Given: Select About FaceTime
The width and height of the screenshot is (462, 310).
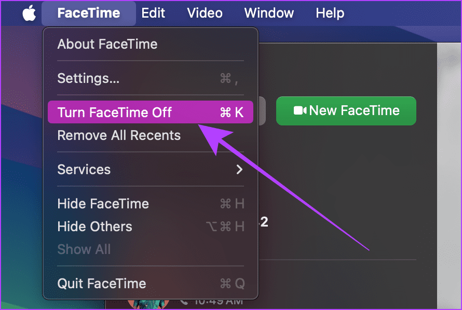Looking at the screenshot, I should pos(107,44).
